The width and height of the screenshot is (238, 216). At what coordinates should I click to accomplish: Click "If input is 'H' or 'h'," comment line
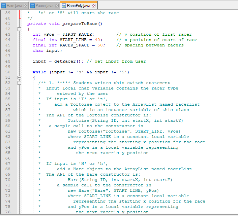pos(77,164)
